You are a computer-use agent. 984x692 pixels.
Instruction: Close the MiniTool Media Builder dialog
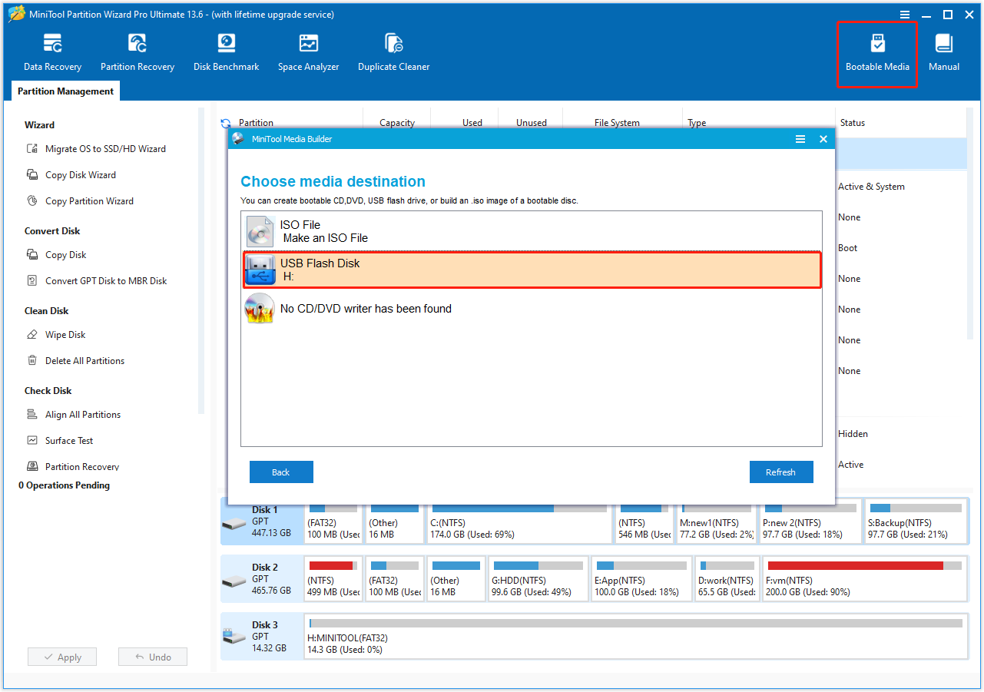823,139
